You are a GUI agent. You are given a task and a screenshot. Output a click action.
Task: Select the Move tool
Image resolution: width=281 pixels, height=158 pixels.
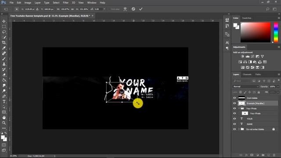pos(4,22)
